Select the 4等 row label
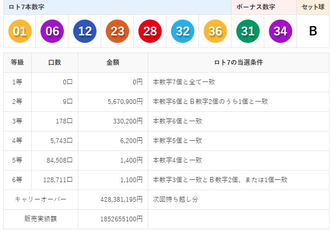 [x=17, y=141]
